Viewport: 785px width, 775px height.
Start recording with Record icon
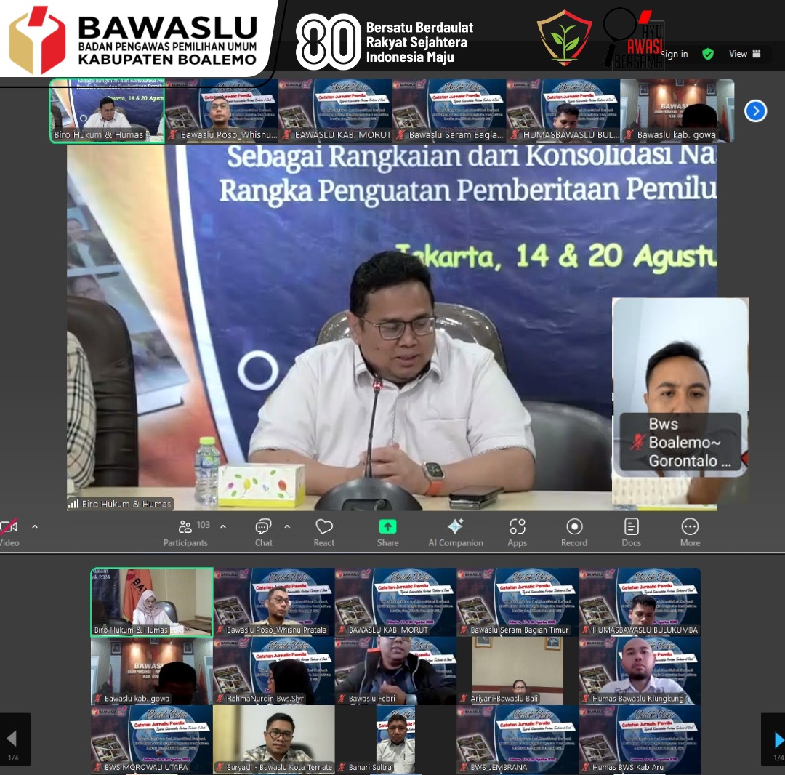[x=574, y=526]
